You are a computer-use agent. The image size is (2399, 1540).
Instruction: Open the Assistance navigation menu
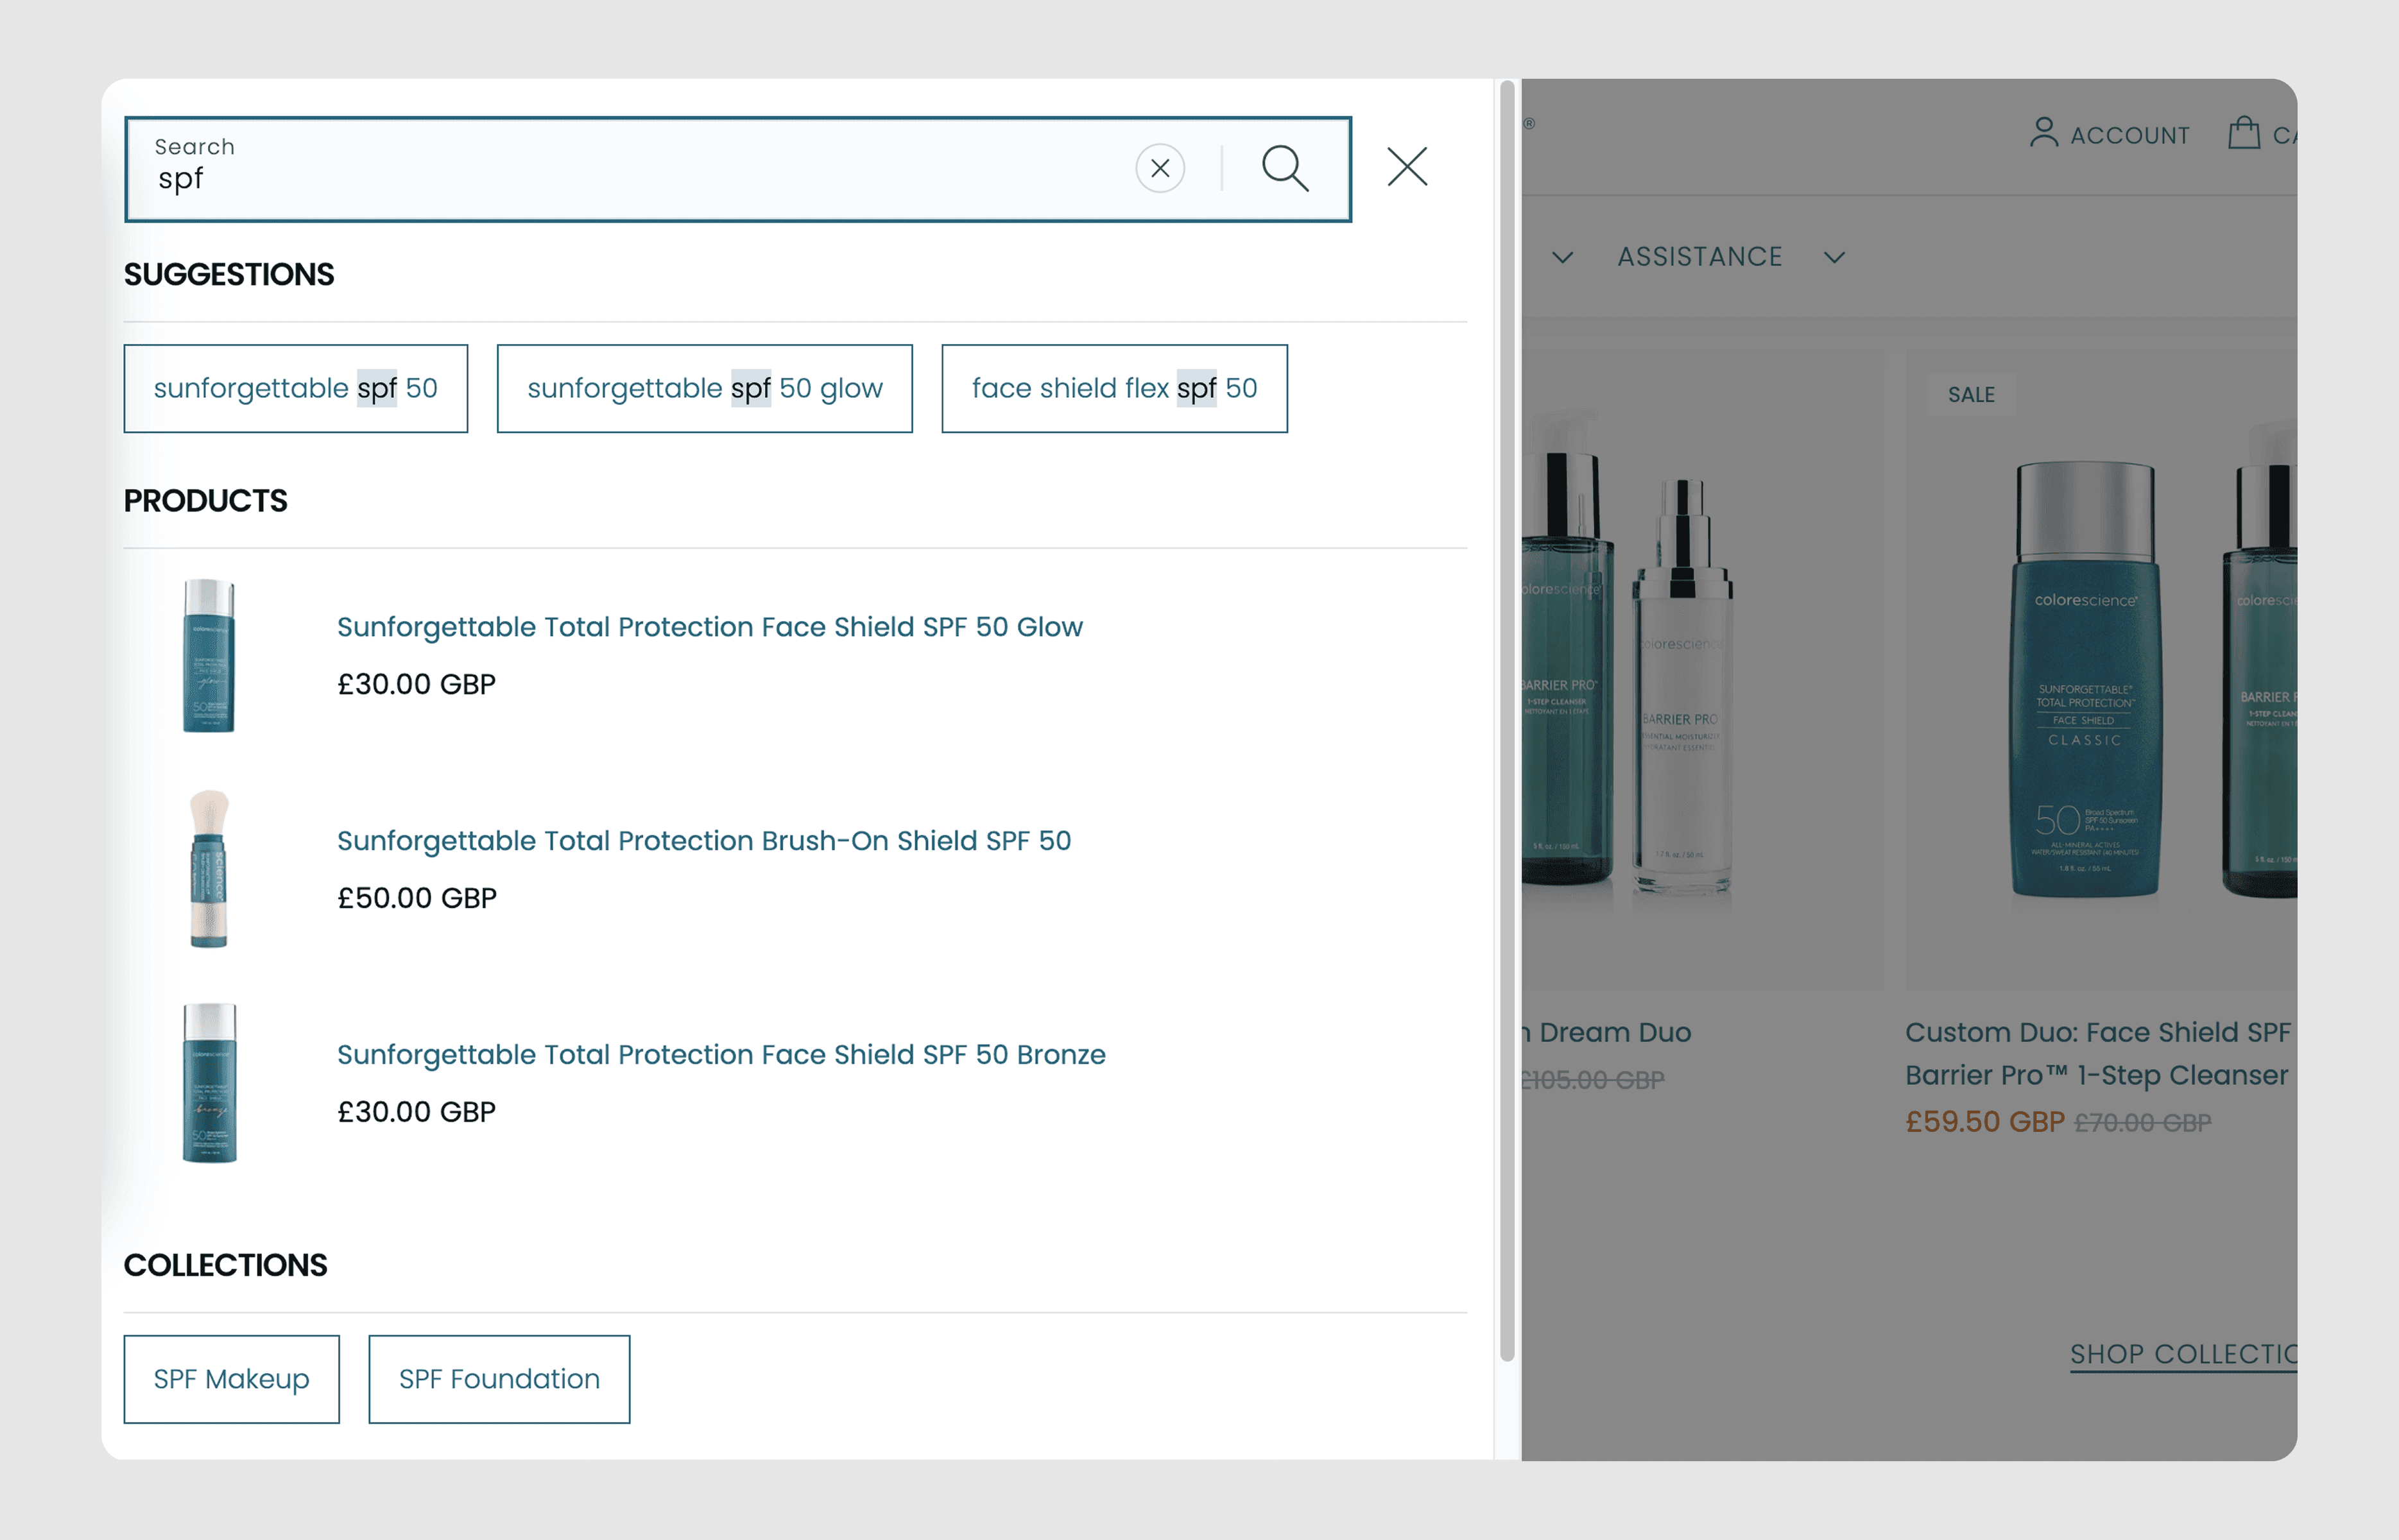pos(1700,257)
